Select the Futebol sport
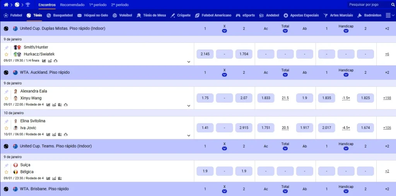 pyautogui.click(x=13, y=15)
